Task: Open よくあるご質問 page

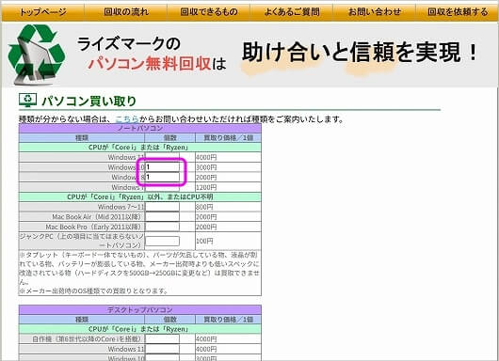Action: tap(292, 12)
